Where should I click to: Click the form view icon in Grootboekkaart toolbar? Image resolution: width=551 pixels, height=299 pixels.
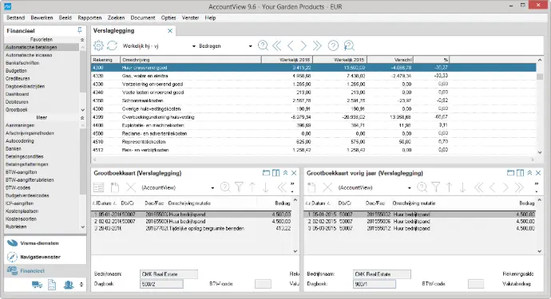point(99,187)
